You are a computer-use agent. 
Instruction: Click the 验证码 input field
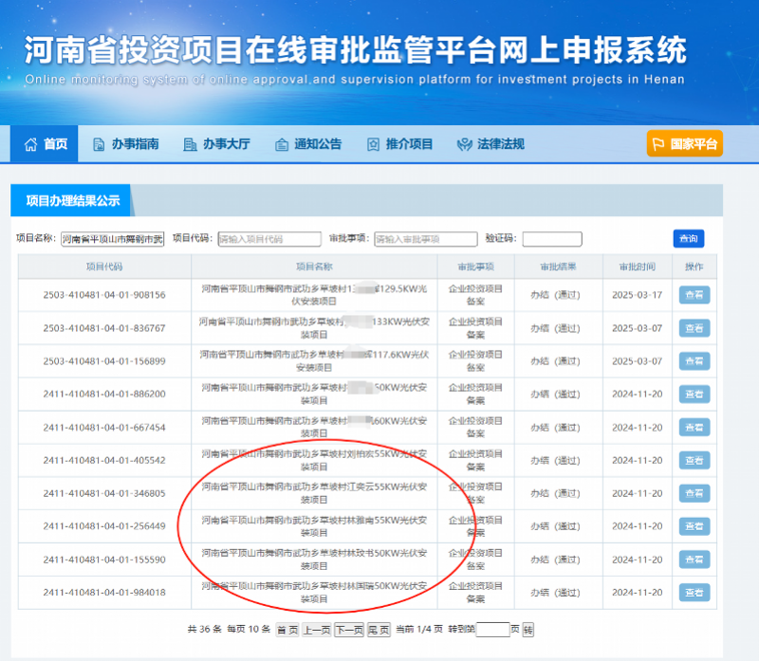click(x=552, y=239)
